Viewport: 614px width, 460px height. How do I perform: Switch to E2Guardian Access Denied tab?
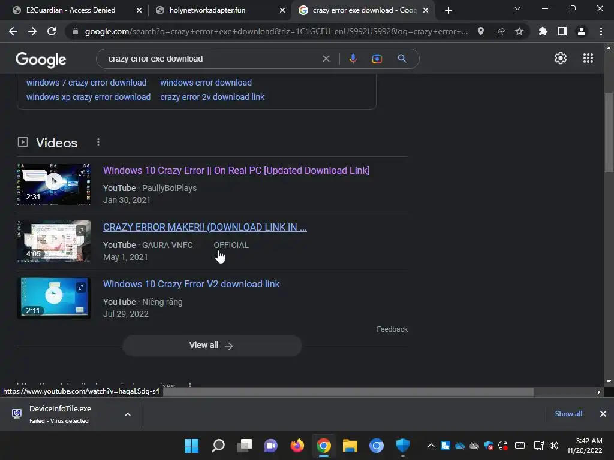77,10
